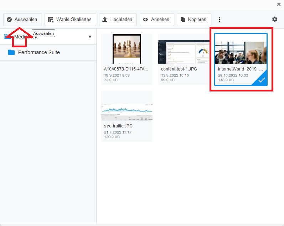Open the settings gear
This screenshot has height=226, width=284.
tap(275, 19)
